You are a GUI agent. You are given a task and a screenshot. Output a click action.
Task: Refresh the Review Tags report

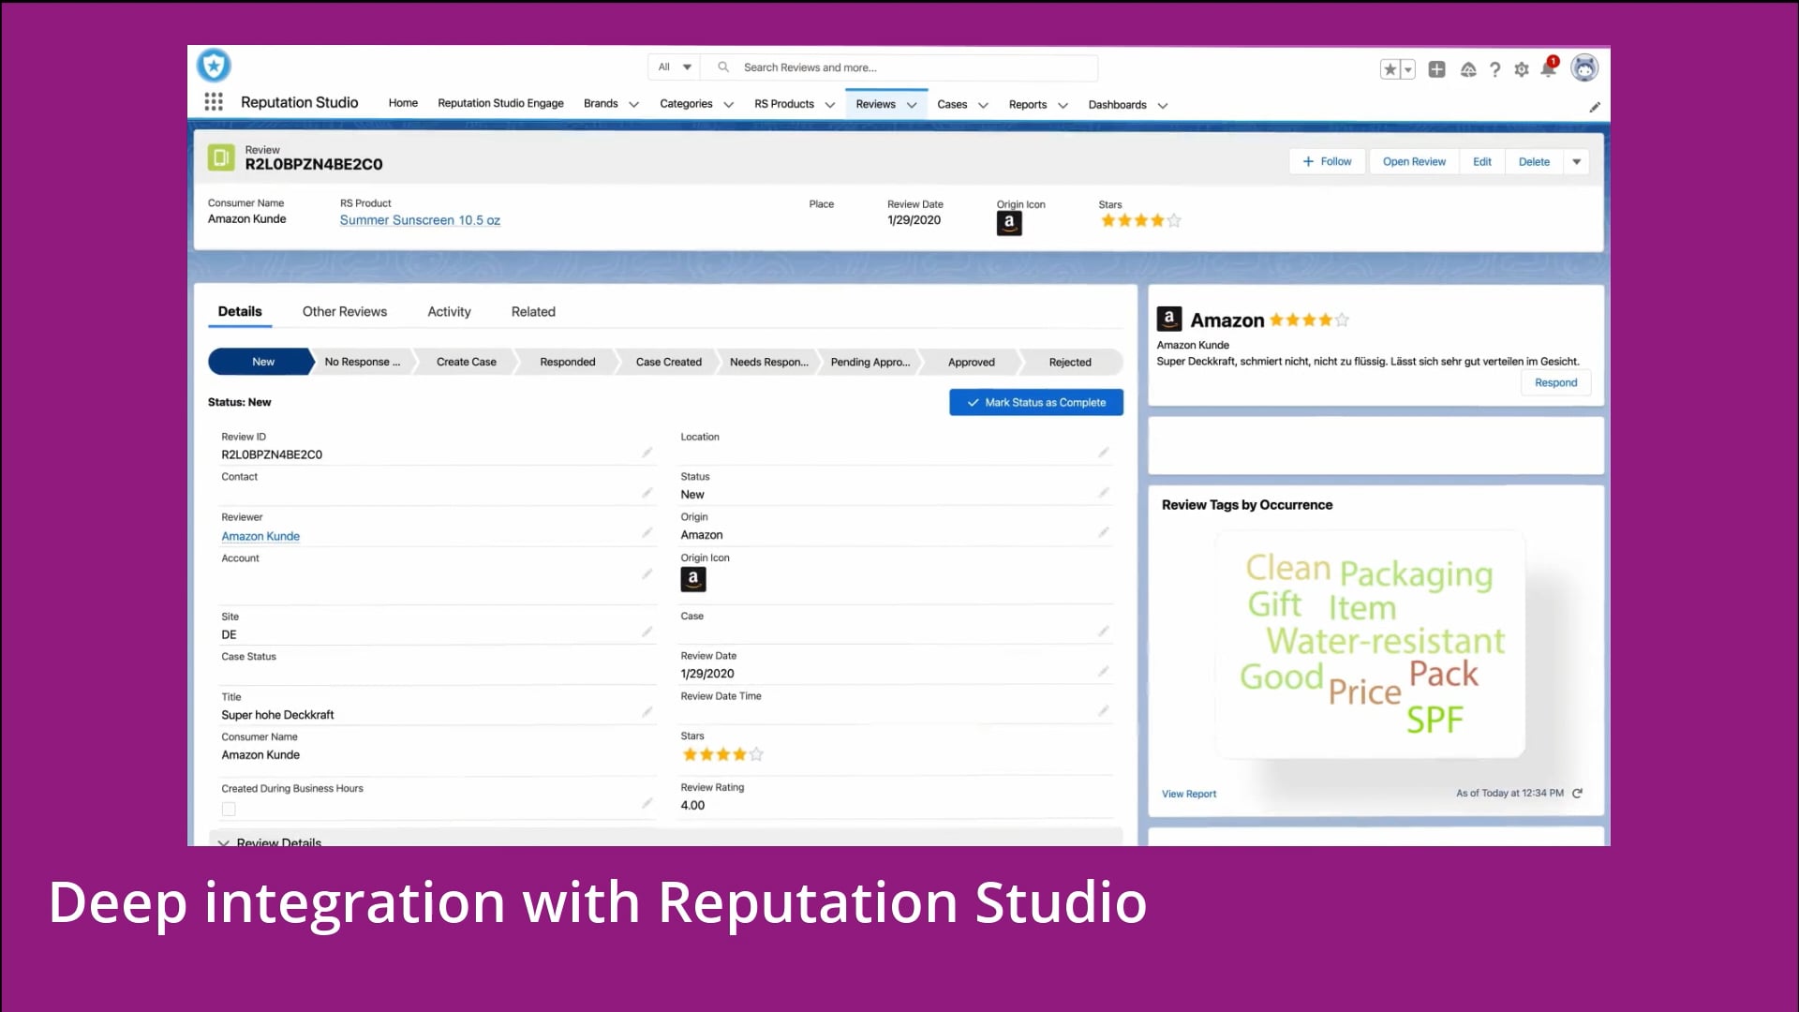1578,794
